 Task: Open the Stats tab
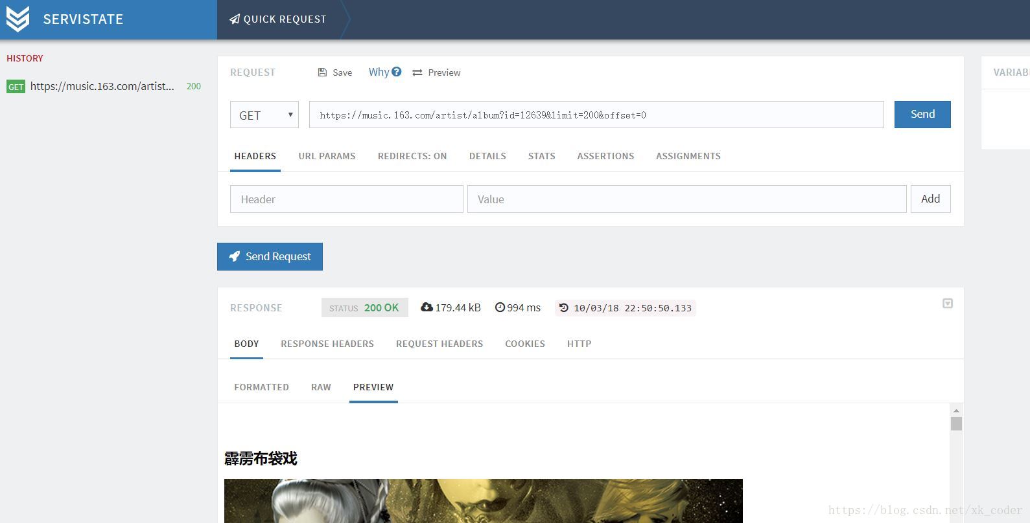tap(542, 156)
